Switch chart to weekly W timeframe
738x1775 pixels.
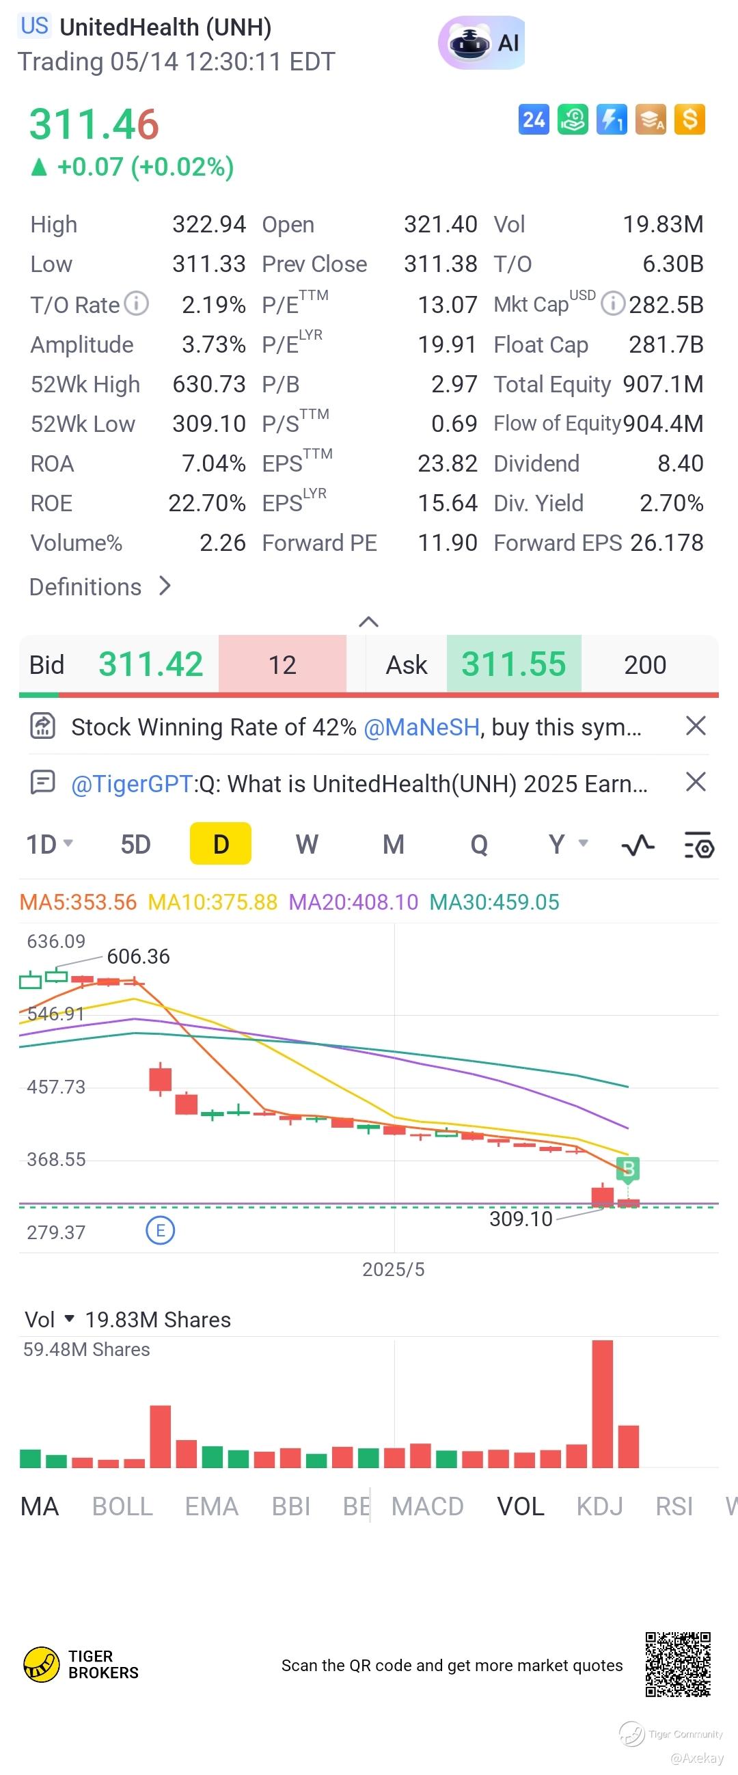307,844
